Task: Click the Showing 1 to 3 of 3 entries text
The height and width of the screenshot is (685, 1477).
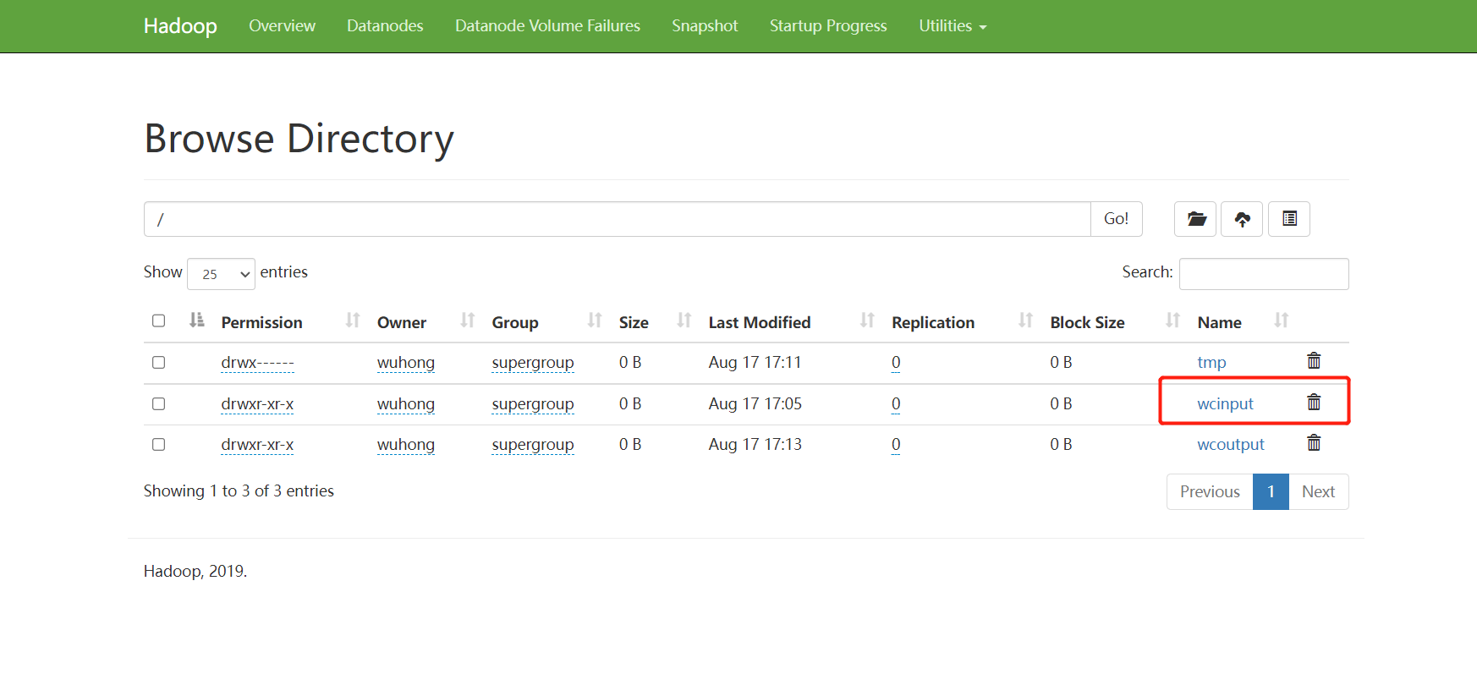Action: (239, 490)
